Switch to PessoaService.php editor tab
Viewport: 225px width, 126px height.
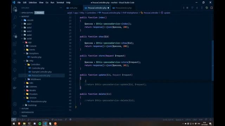tap(123, 8)
